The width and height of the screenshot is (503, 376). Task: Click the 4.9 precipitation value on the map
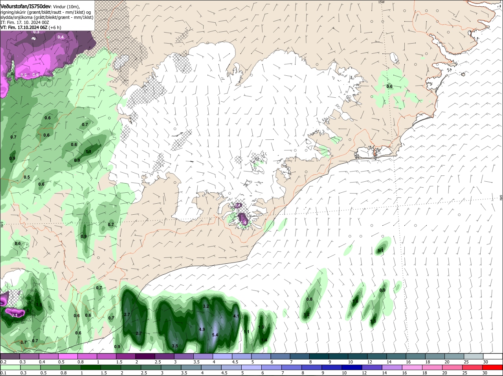tap(202, 330)
